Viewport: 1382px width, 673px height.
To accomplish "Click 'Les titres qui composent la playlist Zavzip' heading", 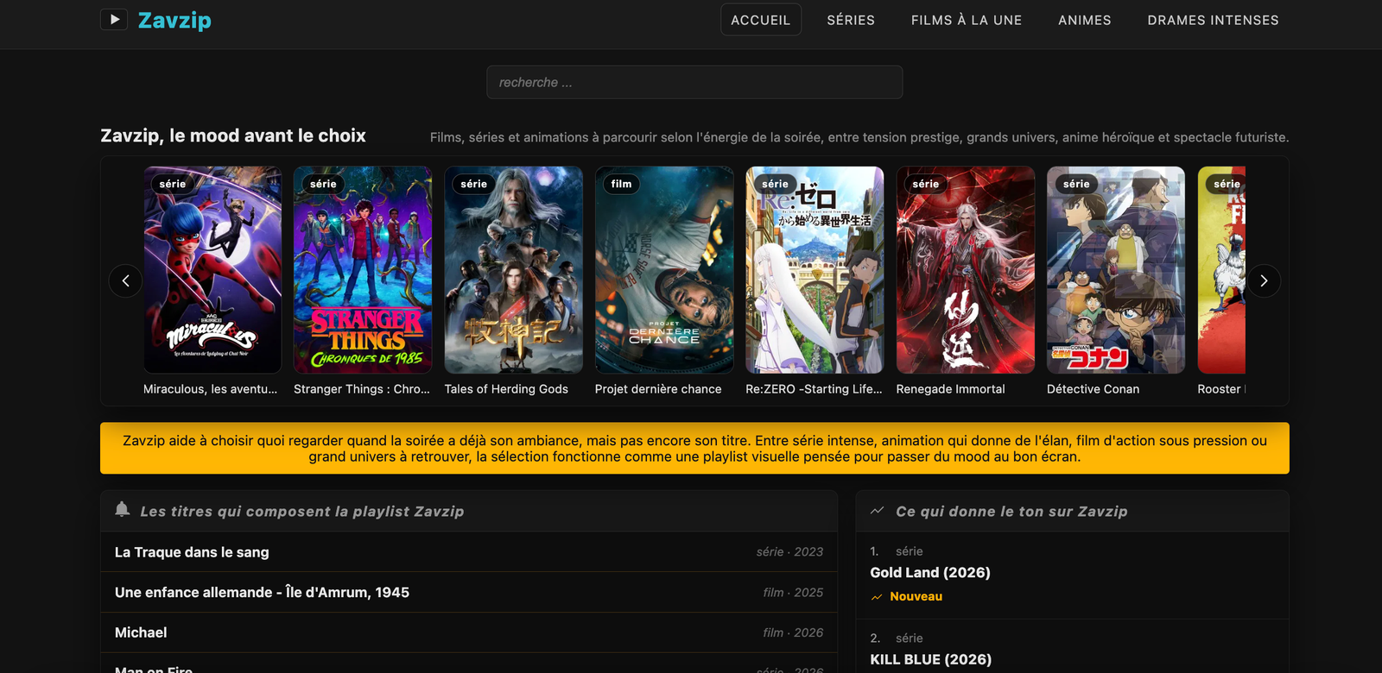I will pyautogui.click(x=302, y=512).
